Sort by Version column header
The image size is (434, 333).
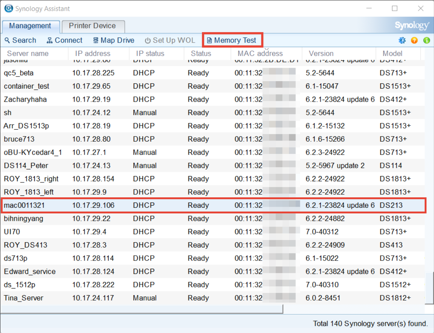339,53
